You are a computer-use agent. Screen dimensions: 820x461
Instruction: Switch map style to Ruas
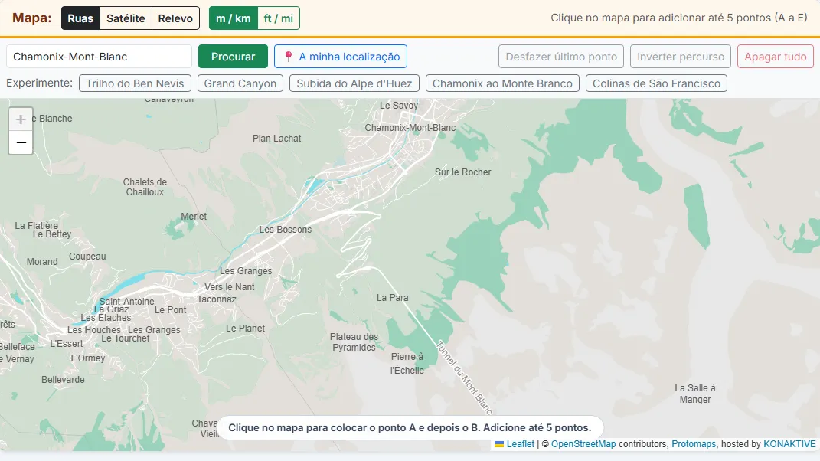pyautogui.click(x=80, y=18)
